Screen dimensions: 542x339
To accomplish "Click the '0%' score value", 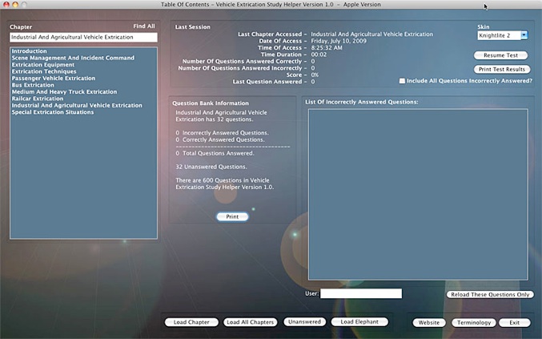I will [315, 75].
